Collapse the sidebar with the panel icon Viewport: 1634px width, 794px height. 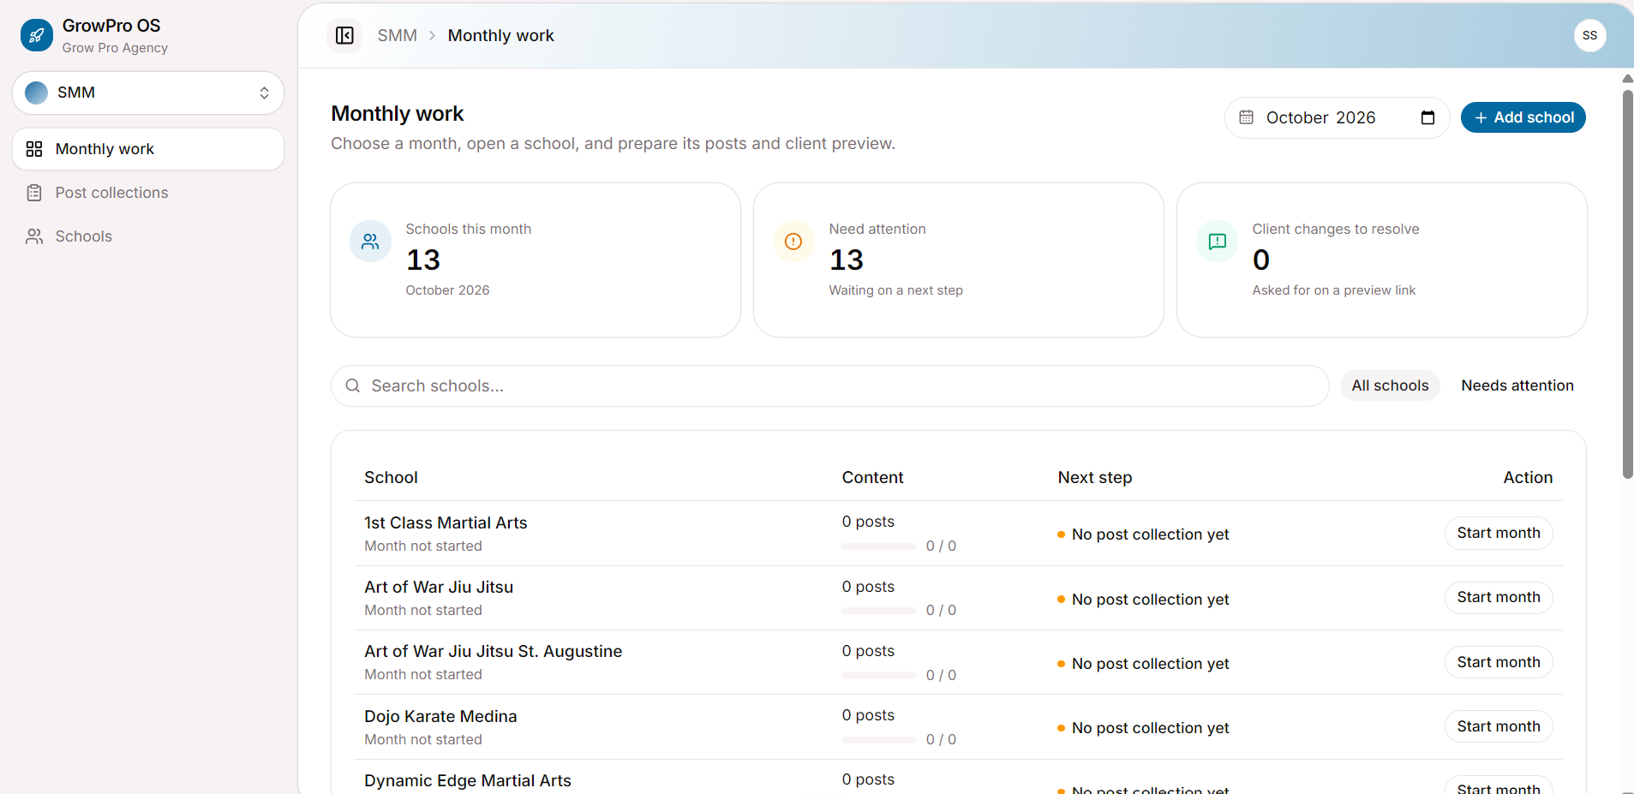pyautogui.click(x=344, y=35)
